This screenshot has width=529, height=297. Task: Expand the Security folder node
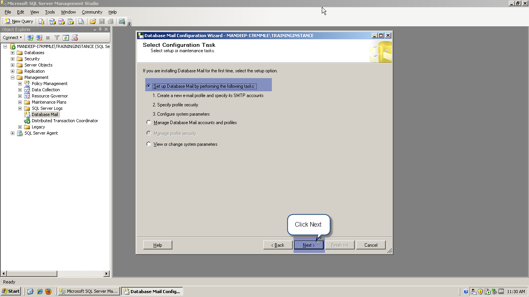pos(12,59)
